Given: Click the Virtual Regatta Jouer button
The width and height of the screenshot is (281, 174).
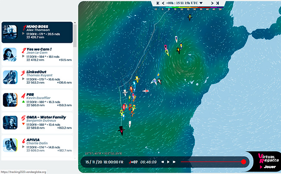Looking at the screenshot, I should pos(268,167).
